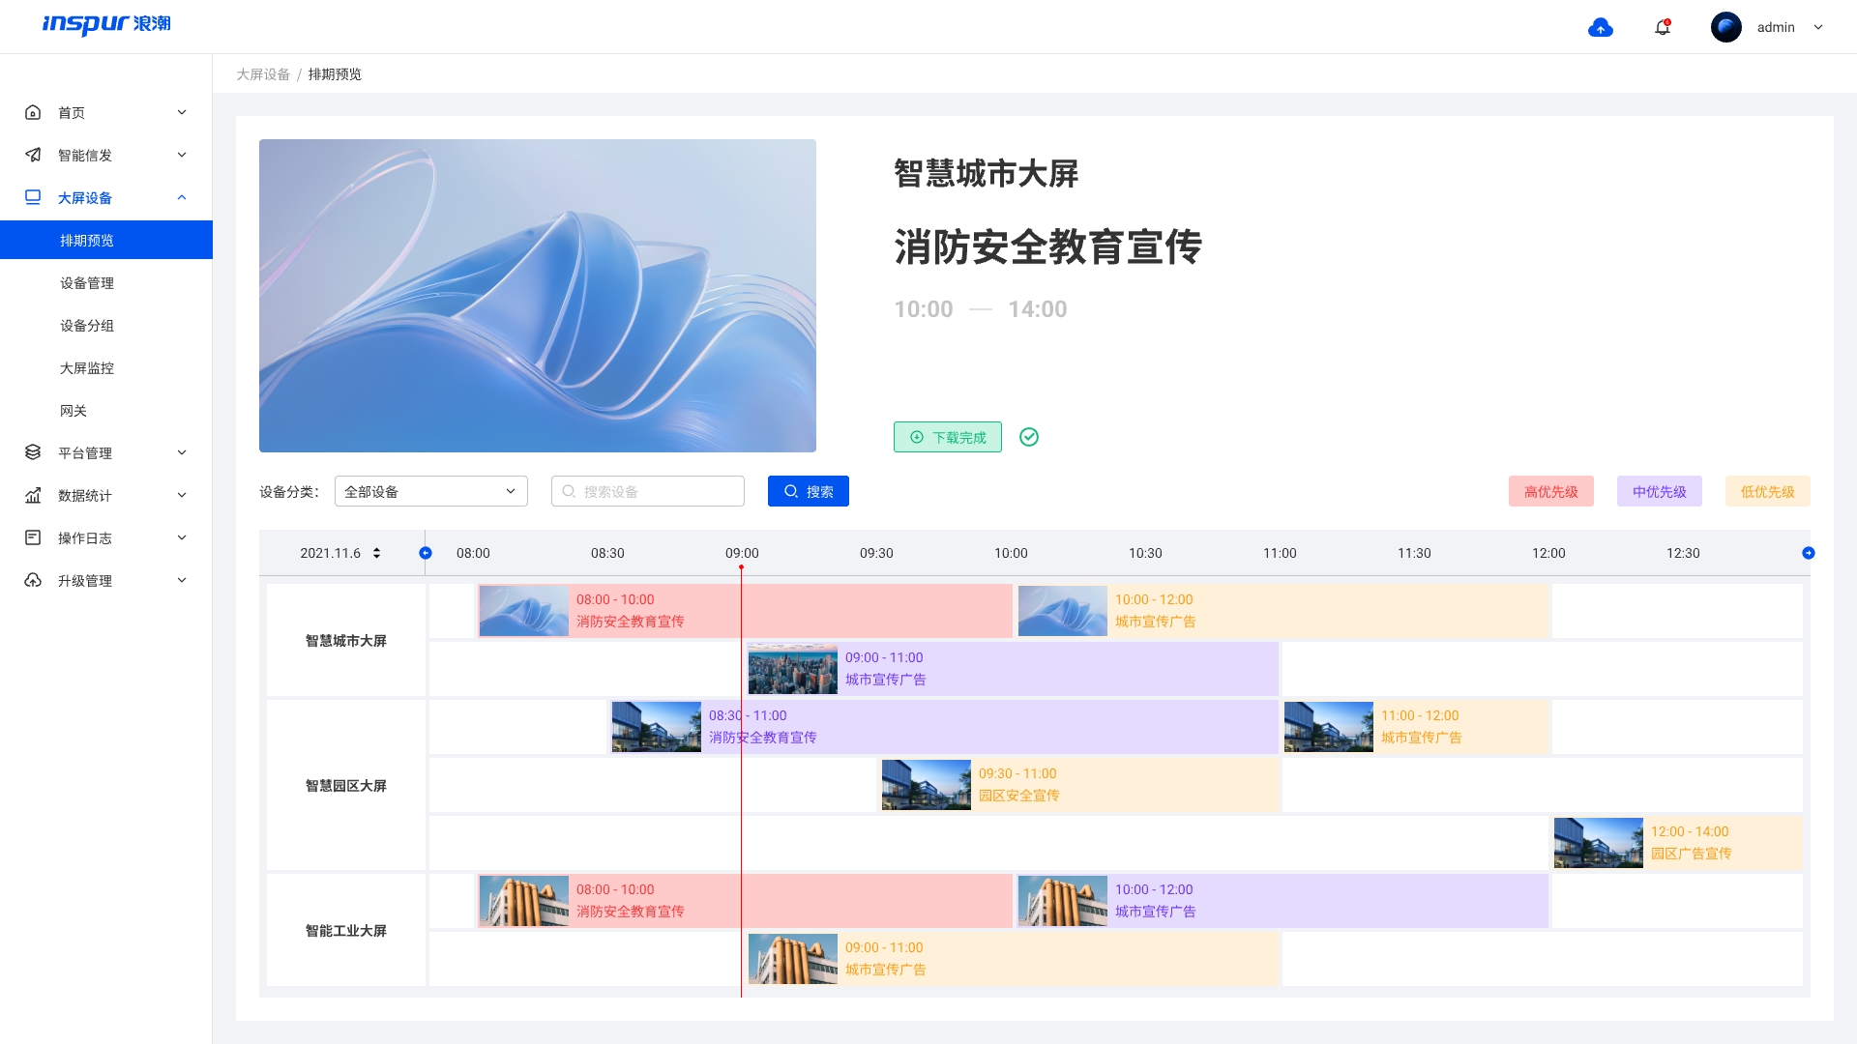Click the 智能信发 paper-plane icon
The height and width of the screenshot is (1044, 1857).
pyautogui.click(x=33, y=155)
